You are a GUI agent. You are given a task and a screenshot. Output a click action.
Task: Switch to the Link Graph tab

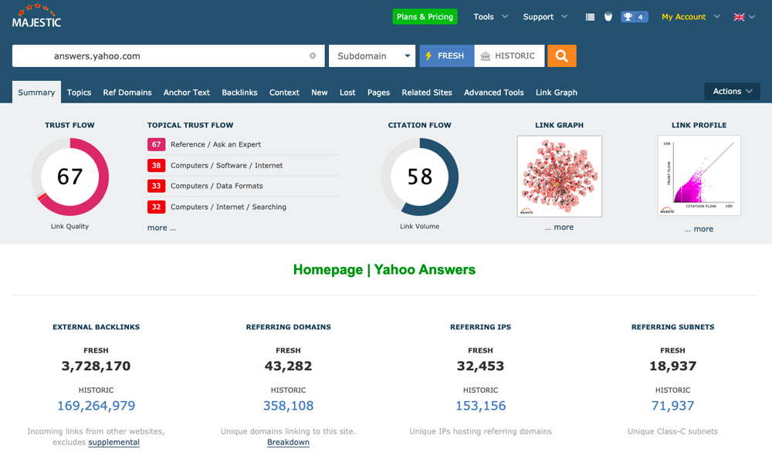pos(557,93)
